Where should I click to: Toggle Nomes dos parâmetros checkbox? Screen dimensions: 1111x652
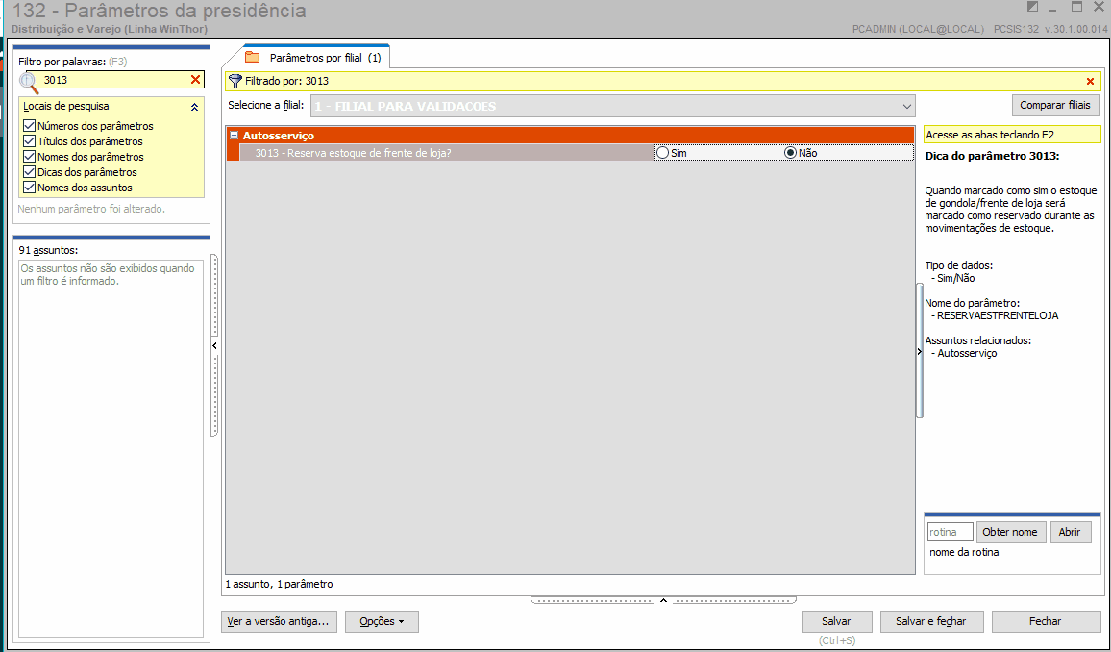[x=29, y=157]
